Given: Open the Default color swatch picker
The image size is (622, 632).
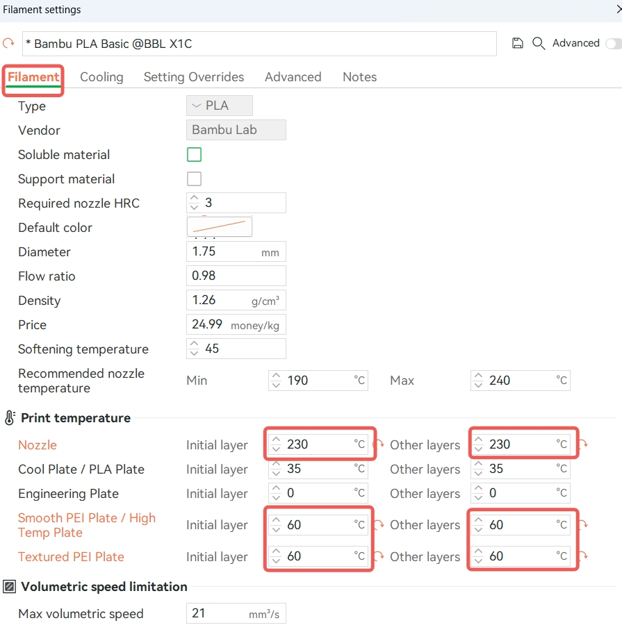Looking at the screenshot, I should click(220, 227).
